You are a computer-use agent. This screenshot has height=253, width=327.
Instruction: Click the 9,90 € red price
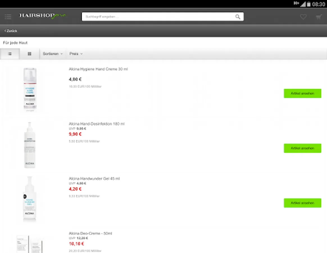[x=75, y=134]
